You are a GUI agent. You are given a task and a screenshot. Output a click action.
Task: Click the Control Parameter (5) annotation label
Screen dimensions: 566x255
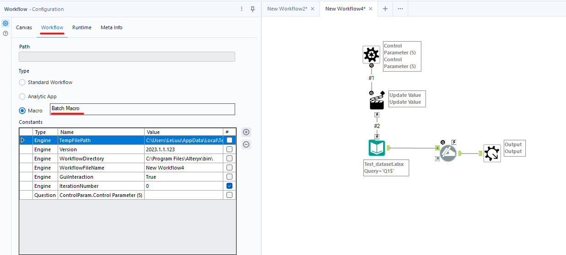point(401,56)
